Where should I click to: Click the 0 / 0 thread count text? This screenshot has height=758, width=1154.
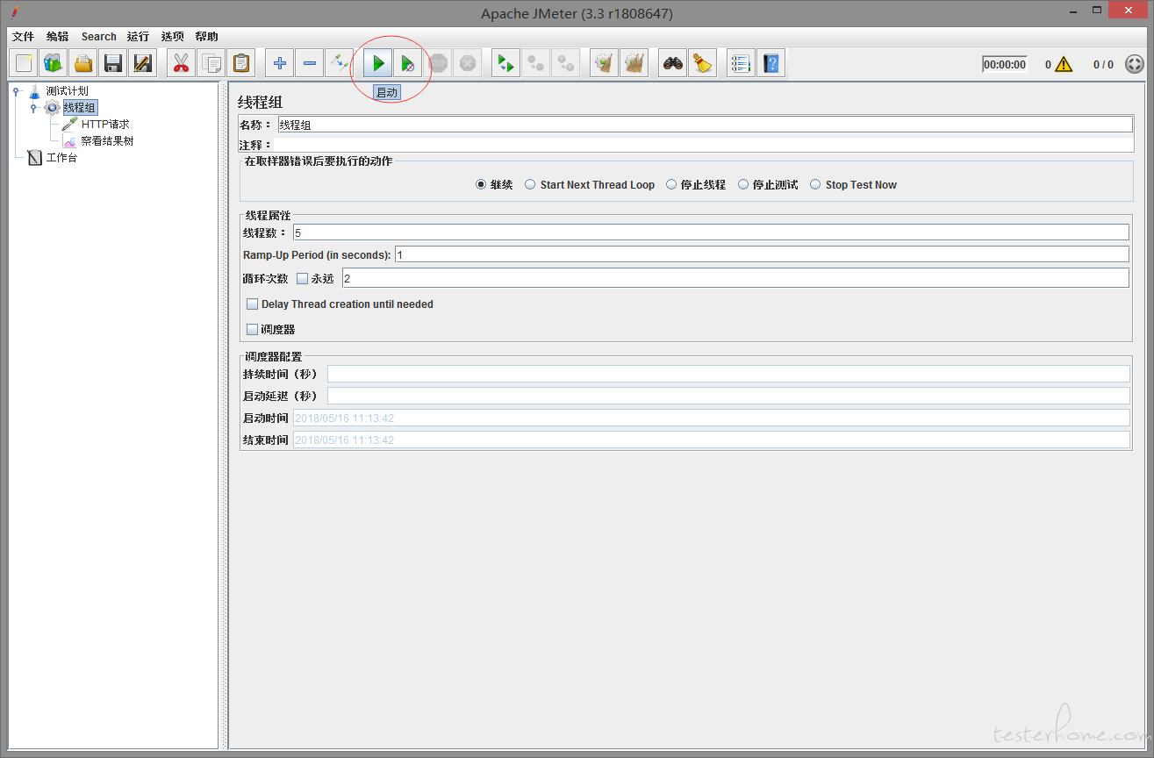point(1103,65)
